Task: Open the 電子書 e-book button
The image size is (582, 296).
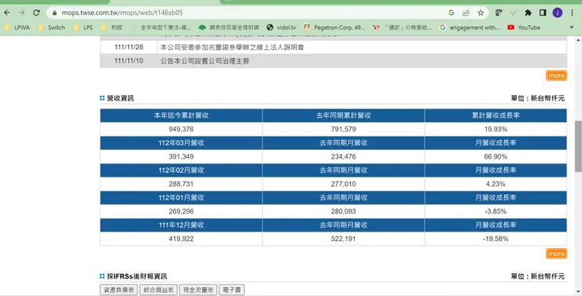Action: click(x=231, y=290)
